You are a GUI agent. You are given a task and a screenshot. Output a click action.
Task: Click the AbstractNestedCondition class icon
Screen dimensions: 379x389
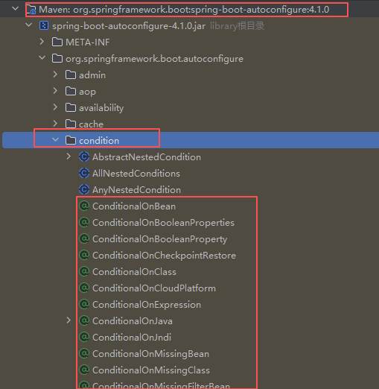84,156
